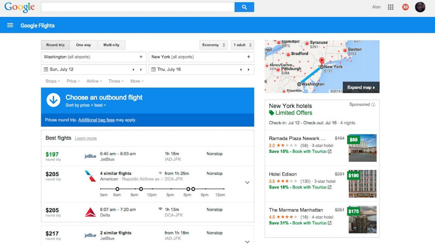The height and width of the screenshot is (245, 435).
Task: Select the $205 Delta 6:07 am flight
Action: pos(147,212)
